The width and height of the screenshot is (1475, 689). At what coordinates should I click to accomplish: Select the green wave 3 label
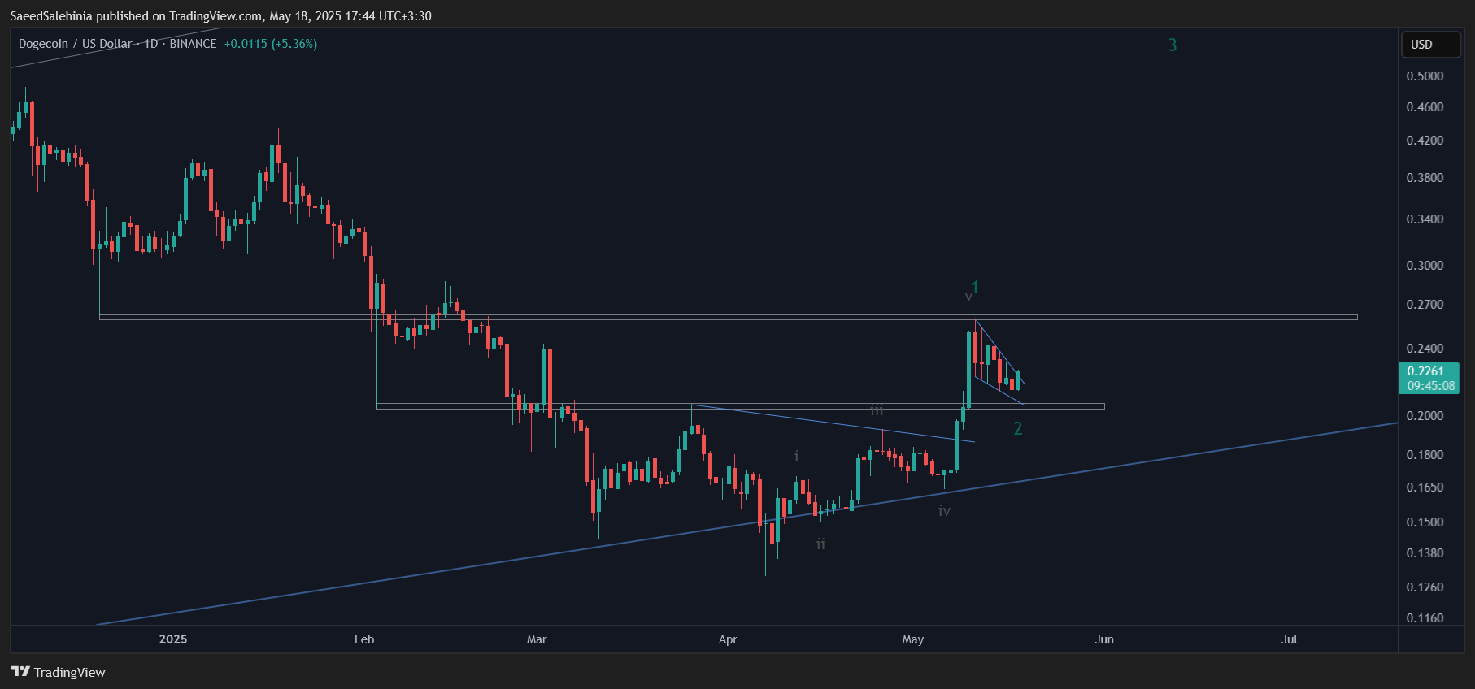click(x=1173, y=45)
